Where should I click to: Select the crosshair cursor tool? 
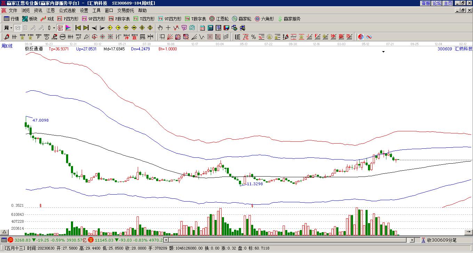pyautogui.click(x=168, y=28)
